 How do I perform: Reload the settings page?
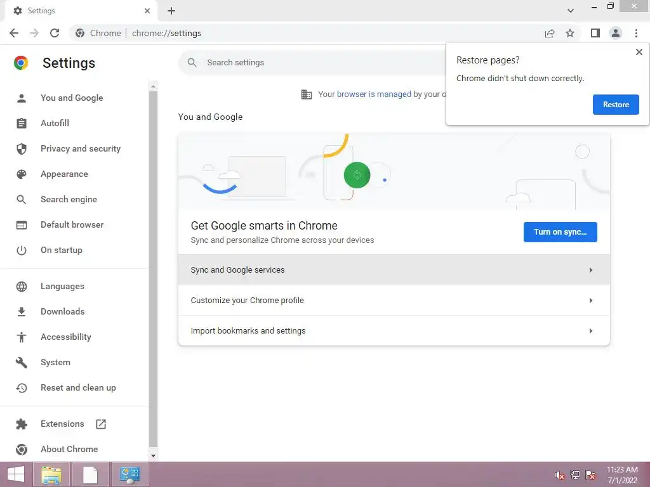(x=55, y=33)
